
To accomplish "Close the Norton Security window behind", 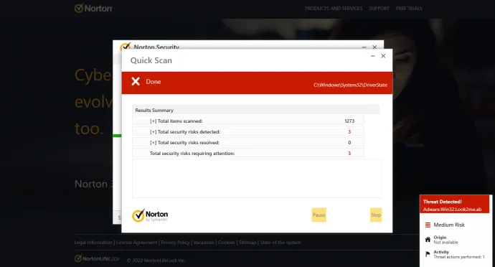I will pyautogui.click(x=374, y=47).
